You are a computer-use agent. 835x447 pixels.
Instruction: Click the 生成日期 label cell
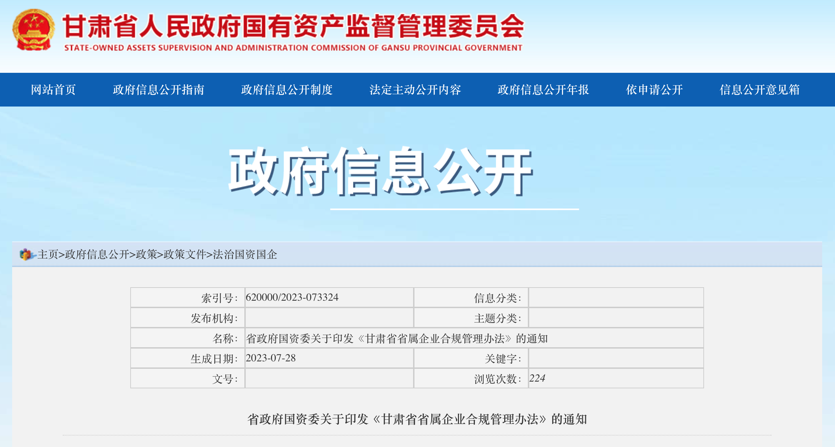[188, 358]
